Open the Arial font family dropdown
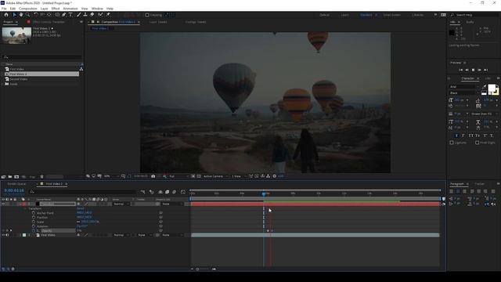Image resolution: width=501 pixels, height=282 pixels. tap(464, 87)
